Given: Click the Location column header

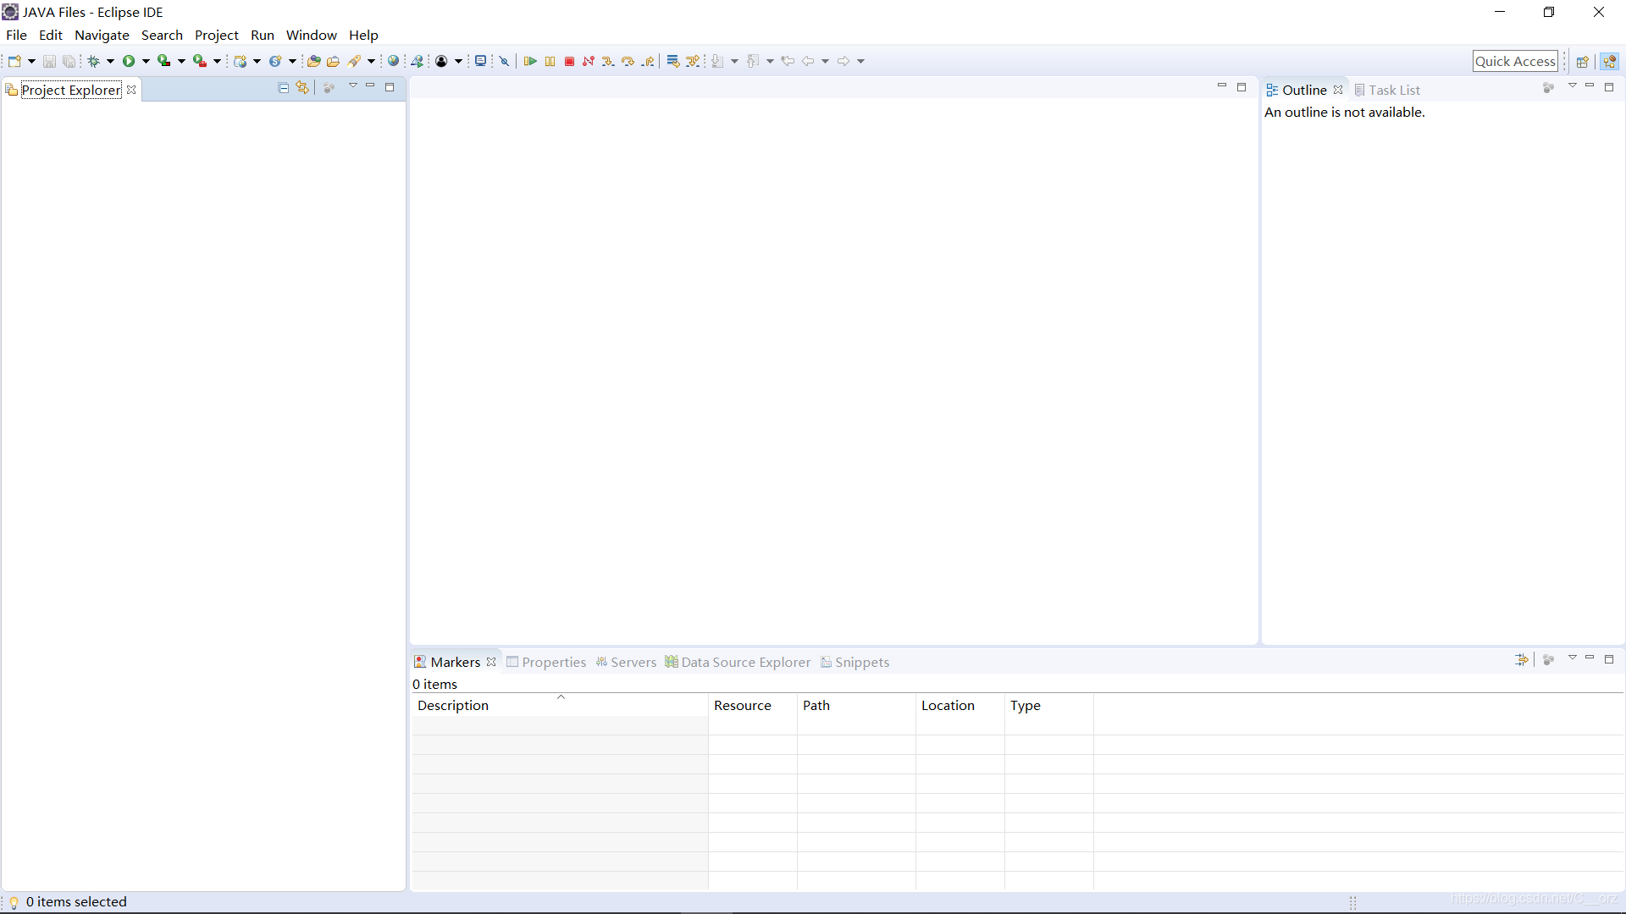Looking at the screenshot, I should point(960,705).
